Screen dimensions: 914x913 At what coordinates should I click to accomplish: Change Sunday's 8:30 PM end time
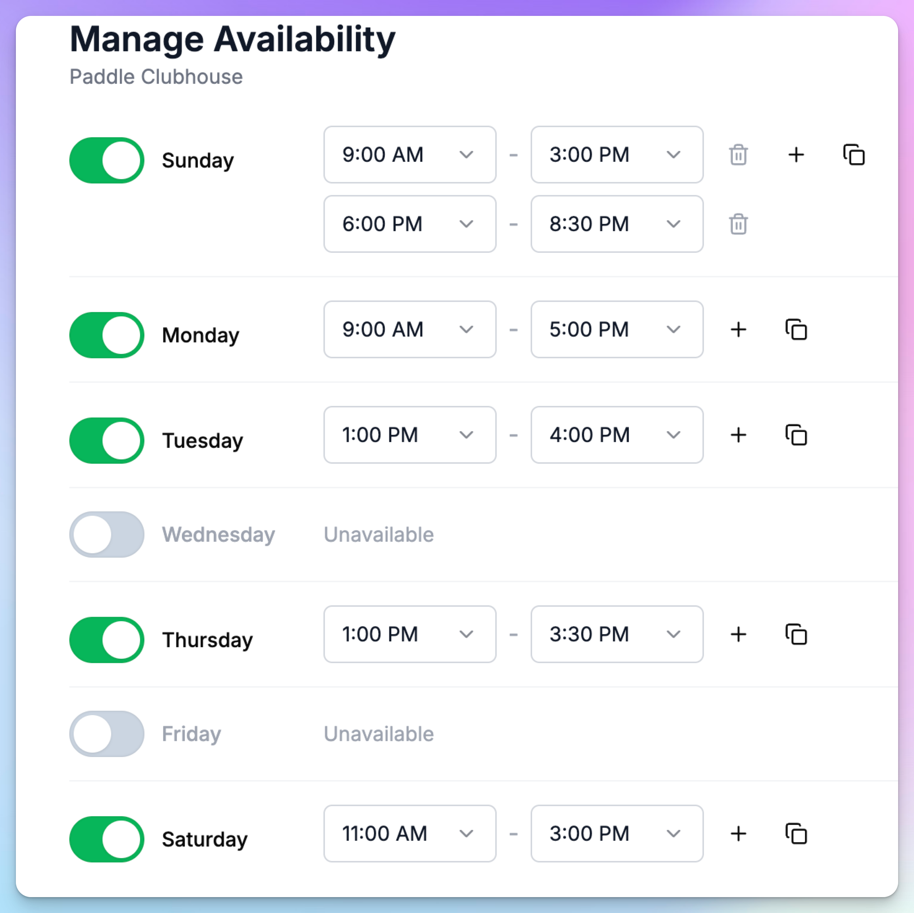click(x=617, y=224)
